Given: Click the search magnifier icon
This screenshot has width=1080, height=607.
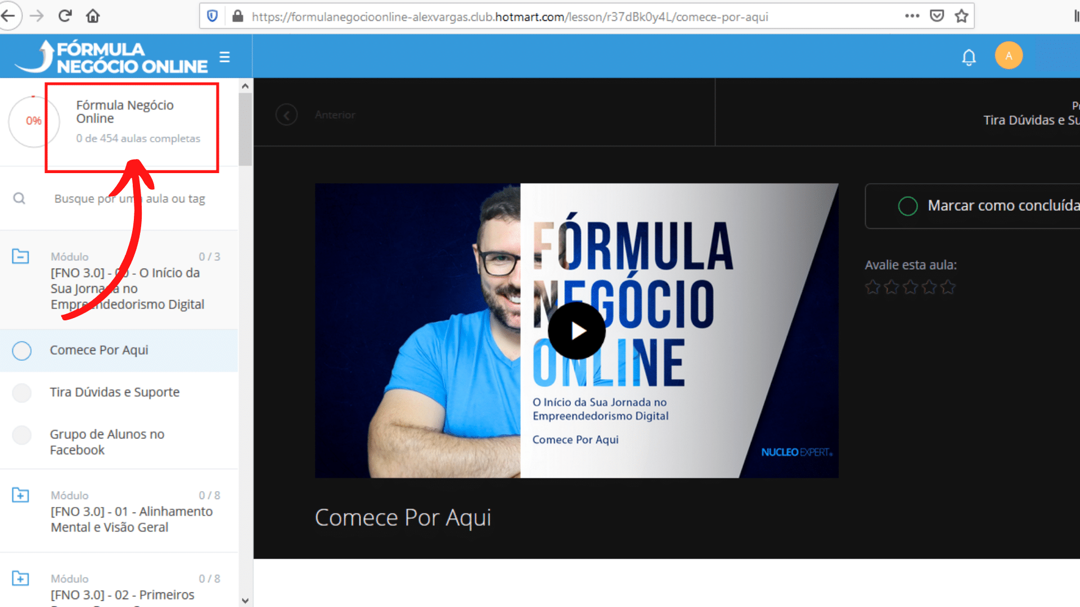Looking at the screenshot, I should [19, 198].
